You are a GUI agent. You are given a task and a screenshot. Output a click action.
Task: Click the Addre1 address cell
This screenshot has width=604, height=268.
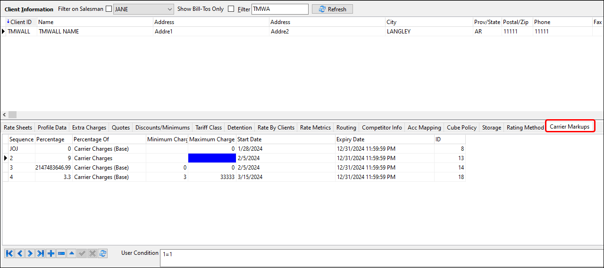pyautogui.click(x=211, y=32)
